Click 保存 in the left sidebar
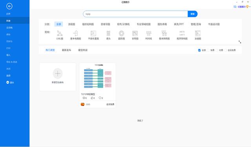Image resolution: width=251 pixels, height=147 pixels. pyautogui.click(x=8, y=34)
